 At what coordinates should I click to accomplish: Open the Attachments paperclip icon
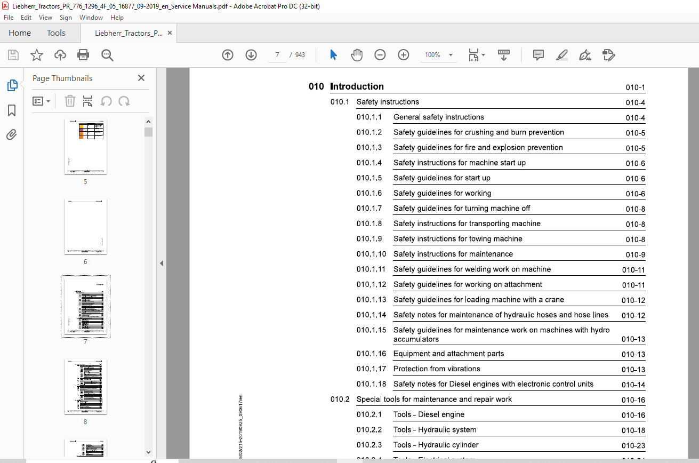pos(12,135)
